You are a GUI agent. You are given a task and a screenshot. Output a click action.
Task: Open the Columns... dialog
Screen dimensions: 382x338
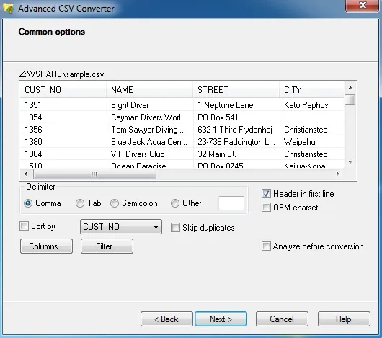click(46, 246)
